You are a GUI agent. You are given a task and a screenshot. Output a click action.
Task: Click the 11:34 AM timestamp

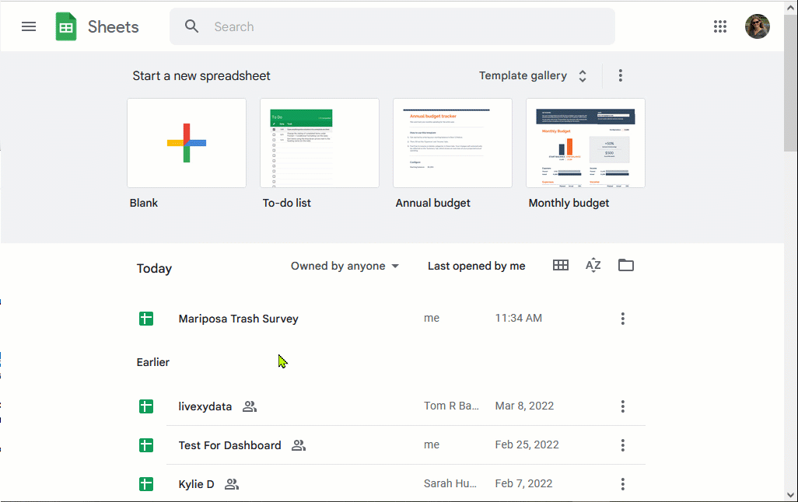click(x=518, y=318)
